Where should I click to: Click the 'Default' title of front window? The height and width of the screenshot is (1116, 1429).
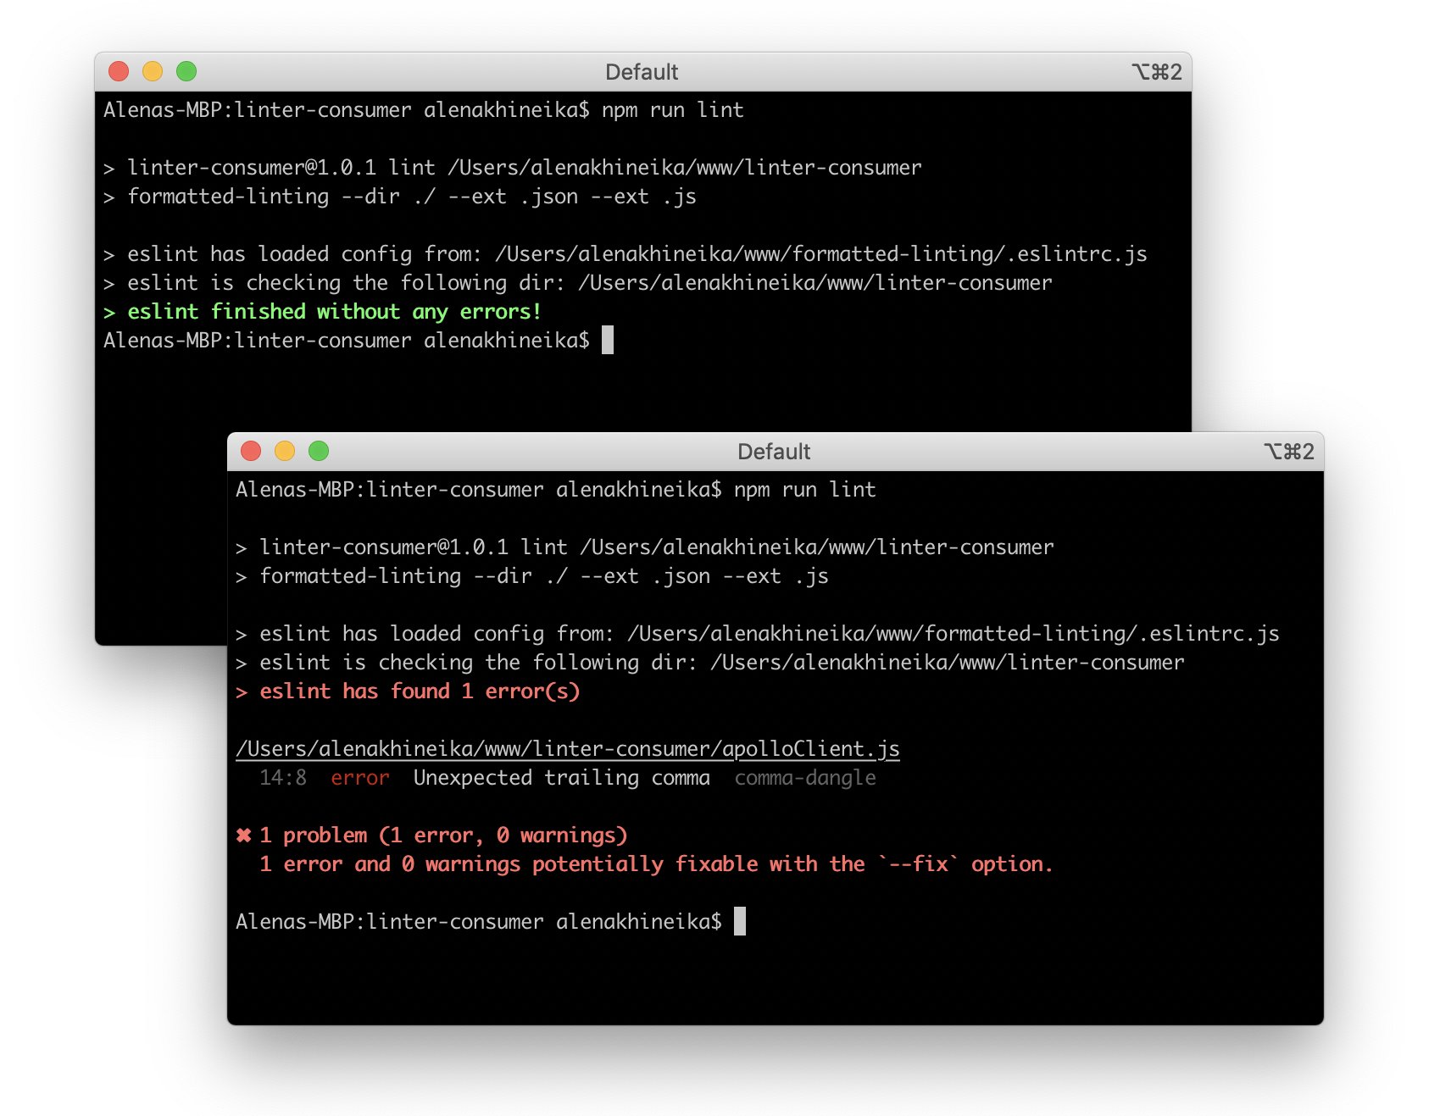(x=774, y=452)
